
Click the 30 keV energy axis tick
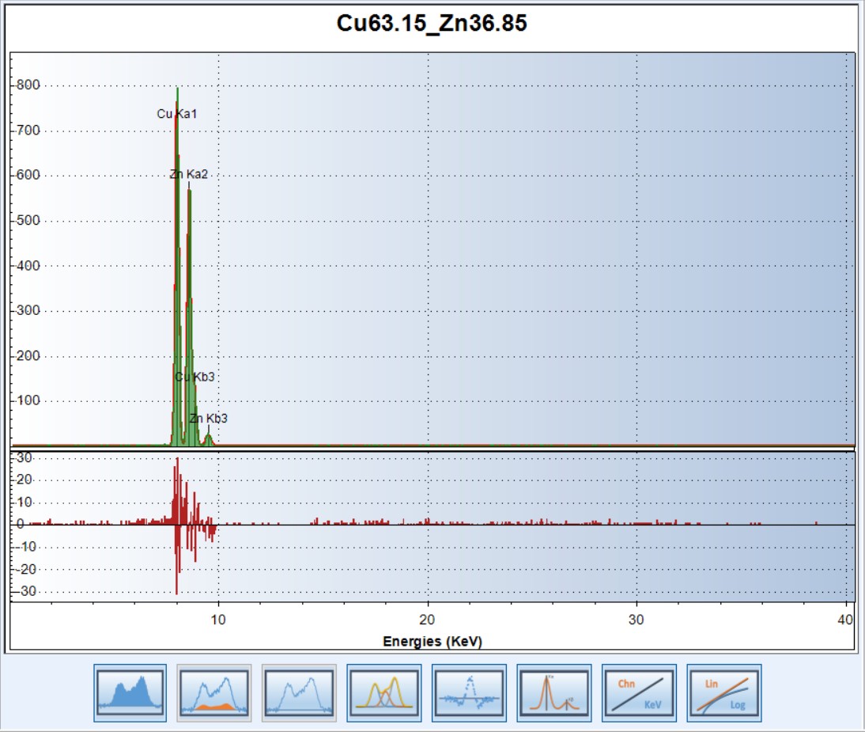click(x=636, y=620)
